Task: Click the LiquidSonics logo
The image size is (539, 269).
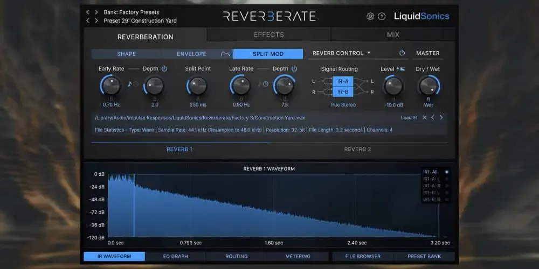Action: [x=421, y=16]
